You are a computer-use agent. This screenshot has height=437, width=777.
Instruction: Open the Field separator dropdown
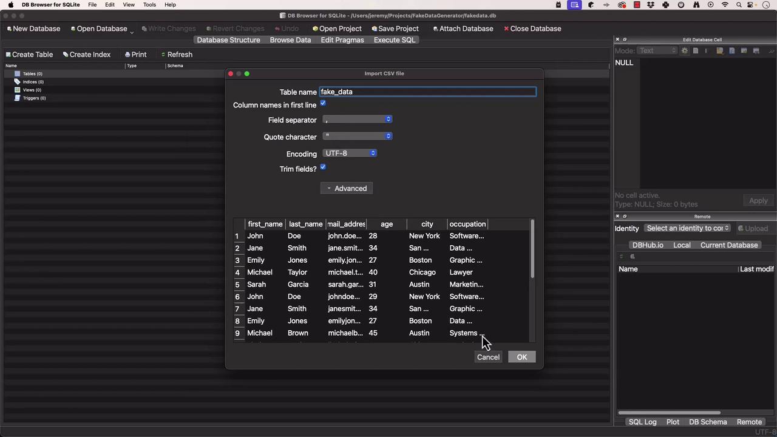pyautogui.click(x=358, y=120)
